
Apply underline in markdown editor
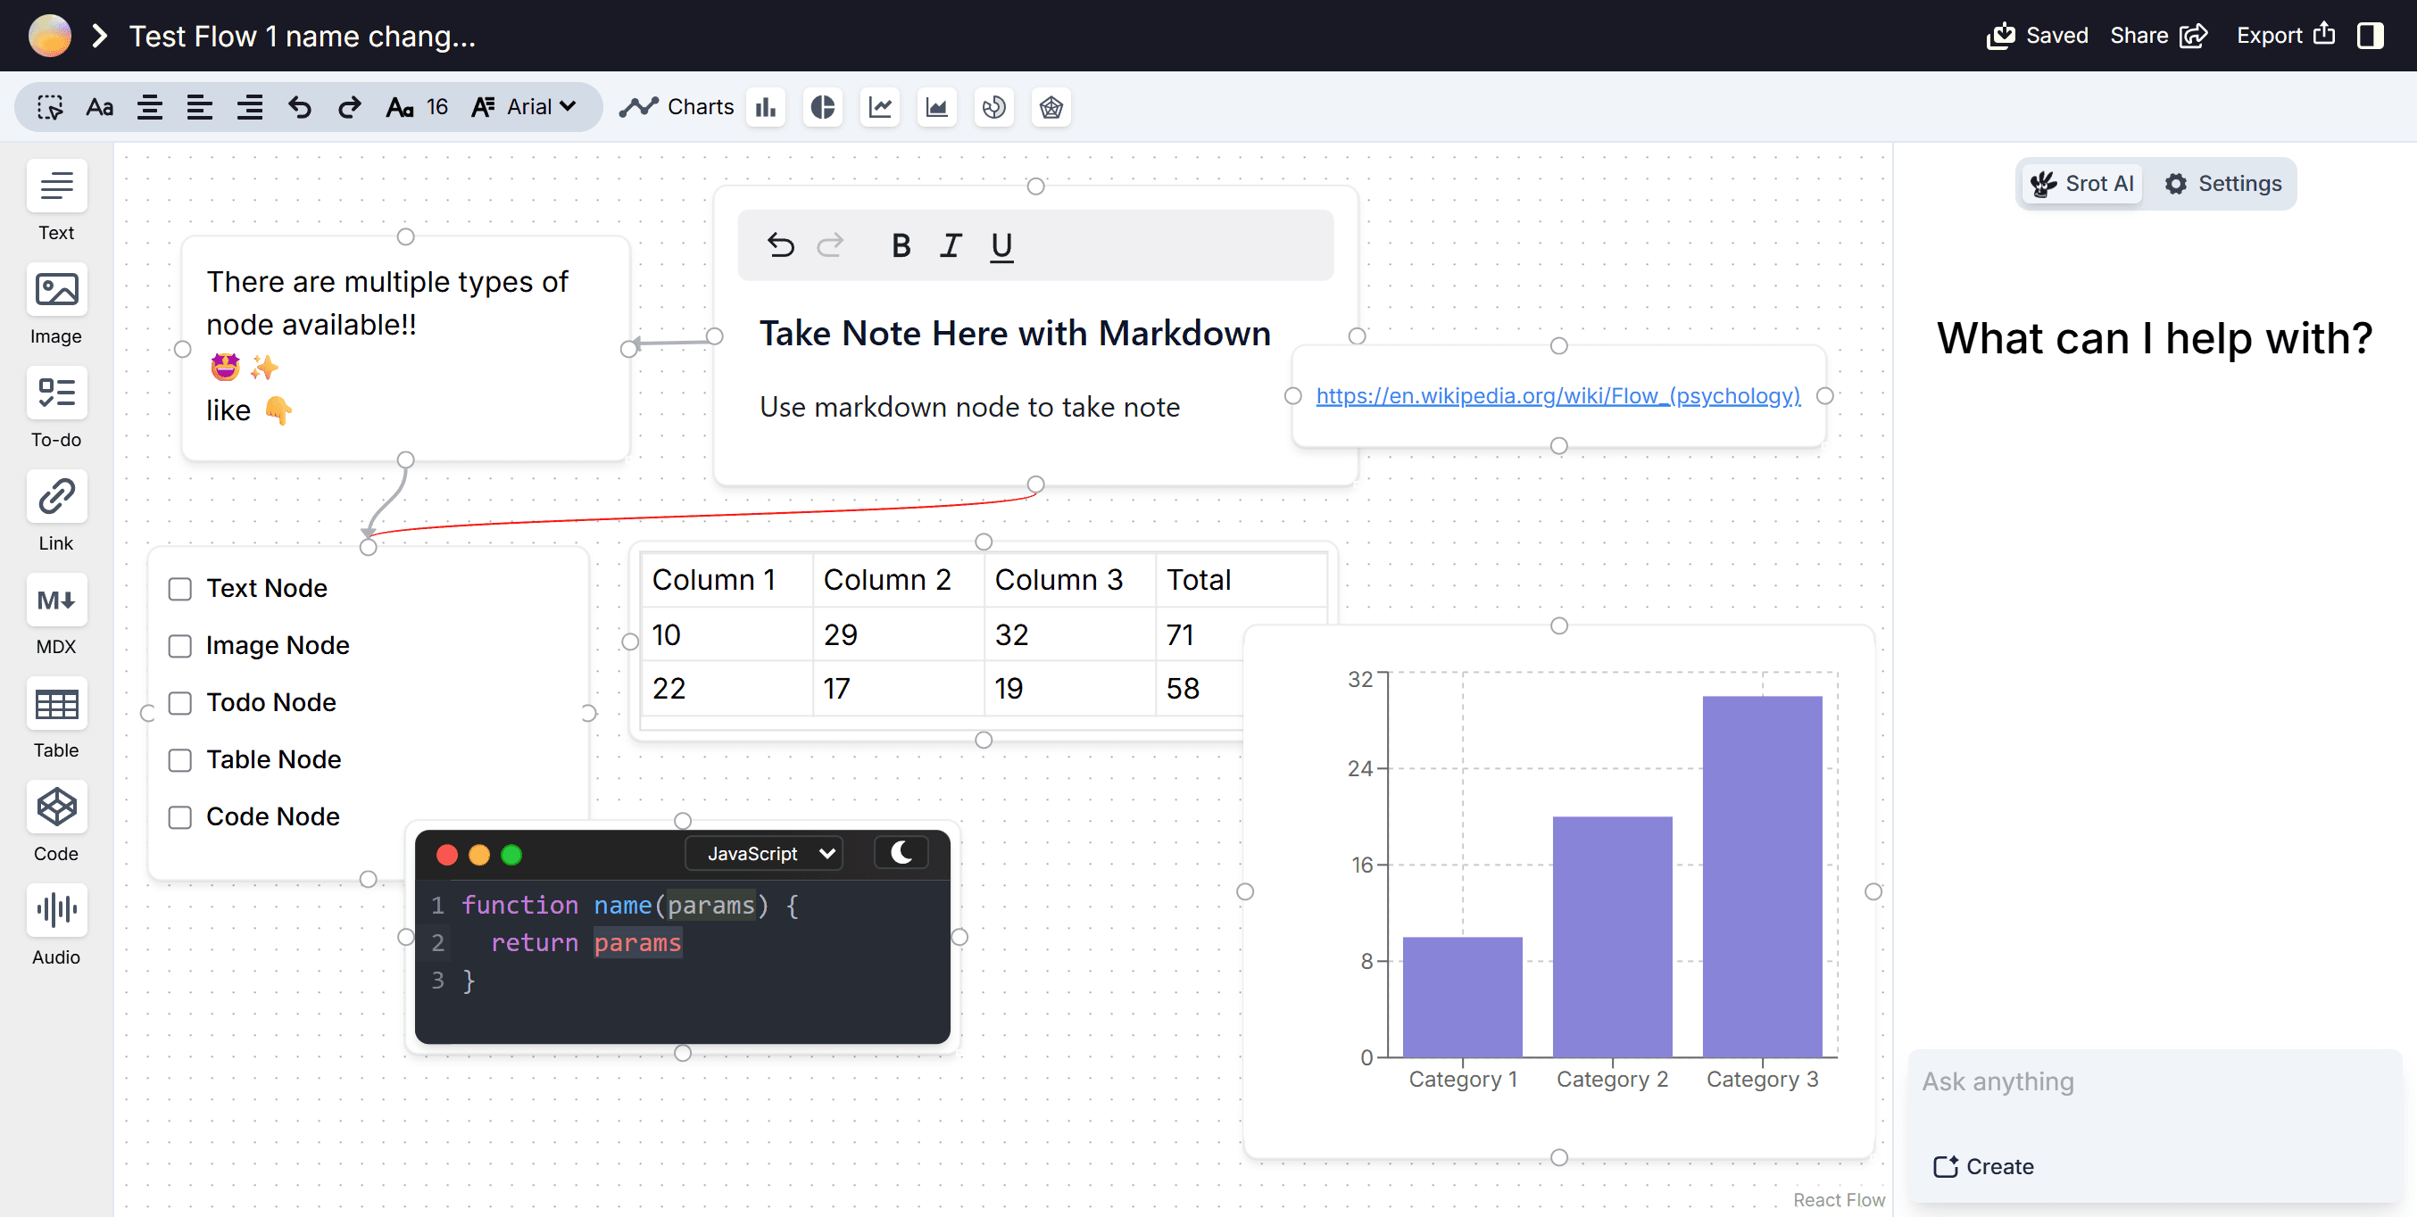1001,245
